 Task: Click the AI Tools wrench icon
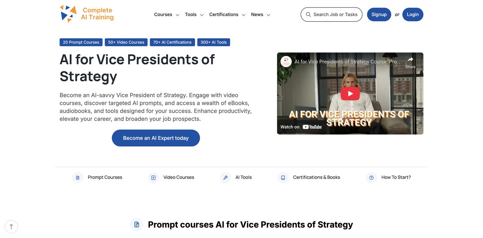(225, 178)
